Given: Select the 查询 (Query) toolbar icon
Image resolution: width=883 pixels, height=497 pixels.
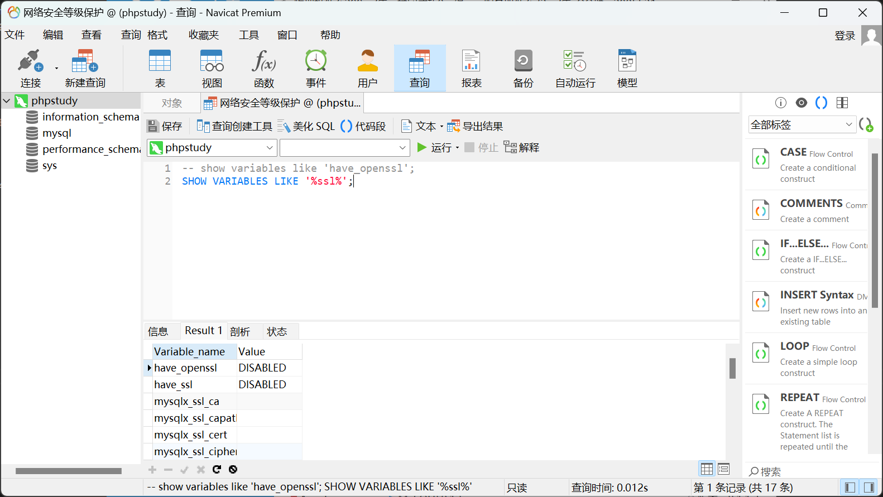Looking at the screenshot, I should (x=419, y=68).
